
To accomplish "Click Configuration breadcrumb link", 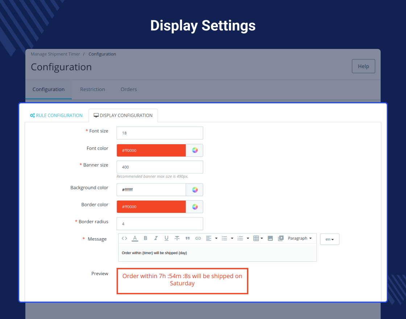I will [102, 54].
